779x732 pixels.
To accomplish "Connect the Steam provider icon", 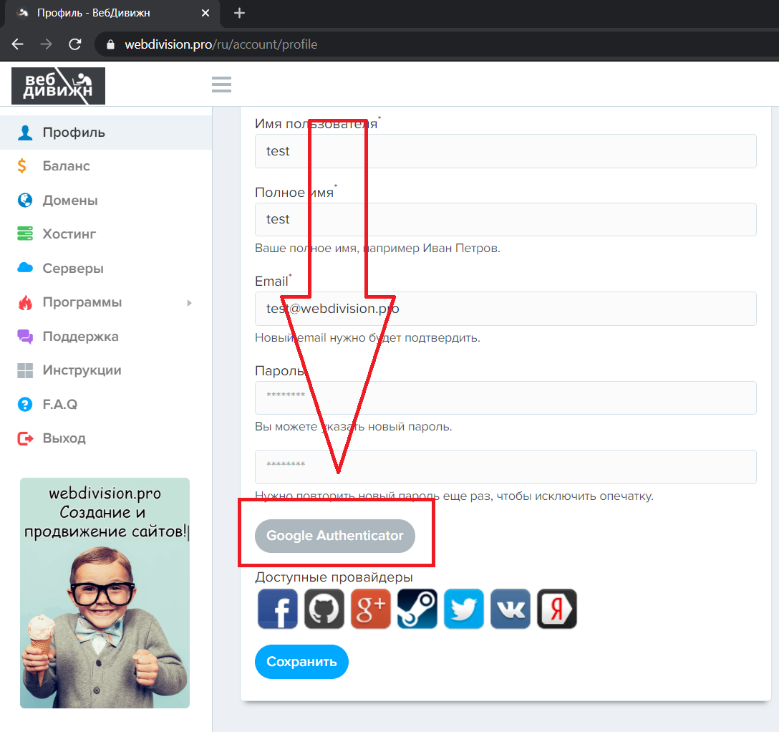I will tap(417, 610).
